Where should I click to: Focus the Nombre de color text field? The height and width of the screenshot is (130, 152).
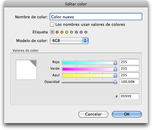96,17
